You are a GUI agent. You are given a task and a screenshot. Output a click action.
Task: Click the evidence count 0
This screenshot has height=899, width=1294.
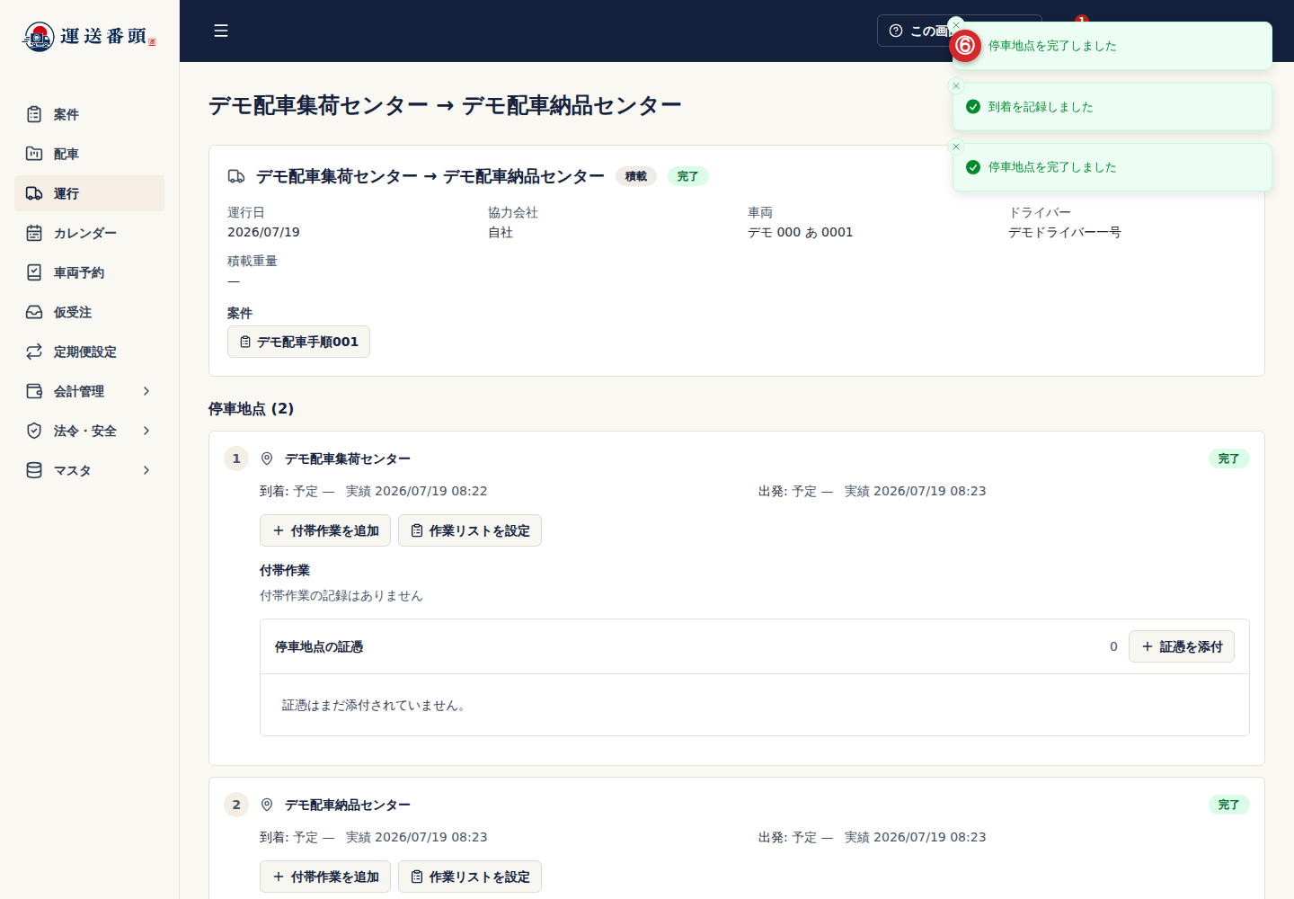pyautogui.click(x=1113, y=646)
